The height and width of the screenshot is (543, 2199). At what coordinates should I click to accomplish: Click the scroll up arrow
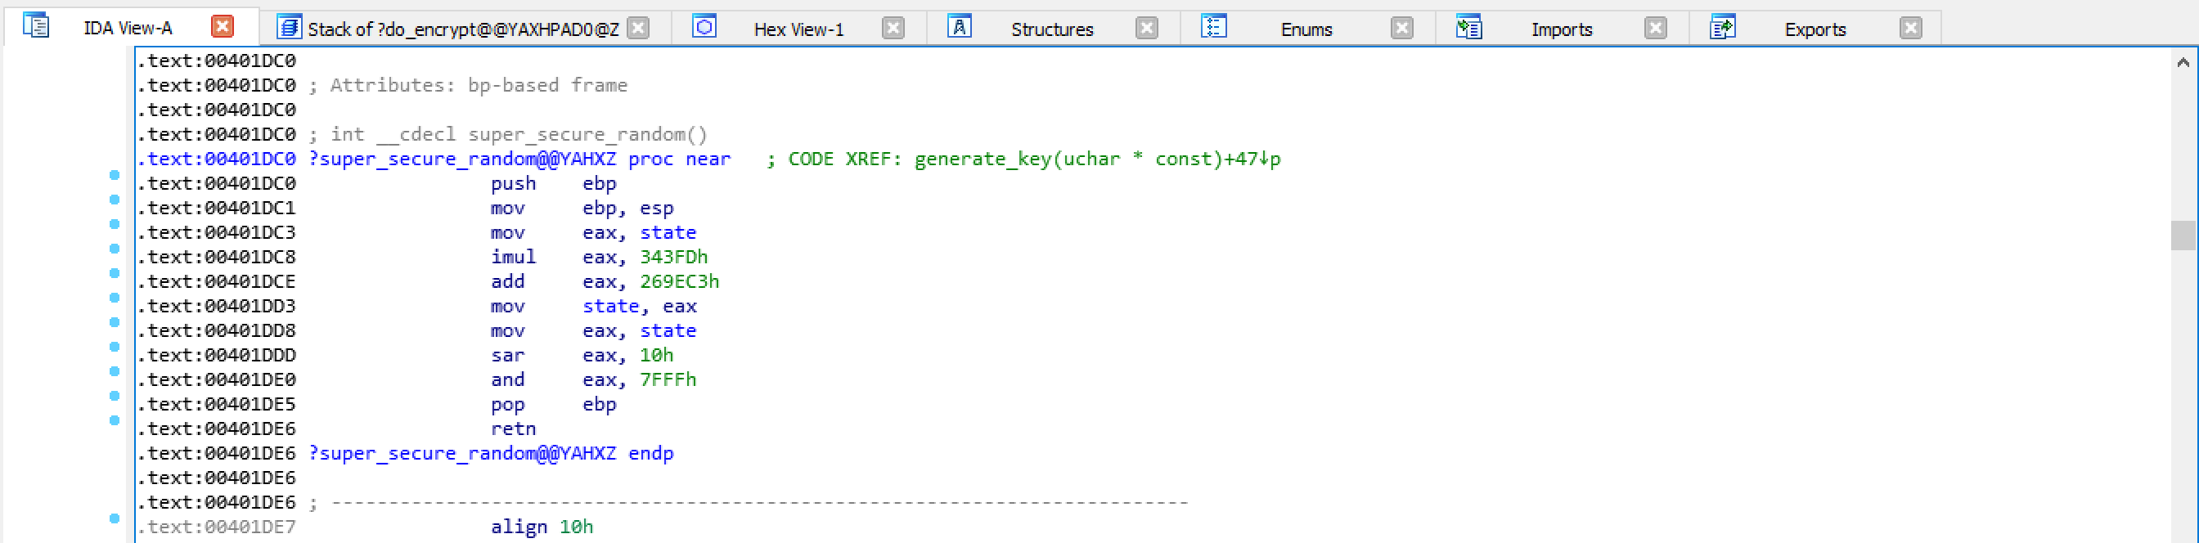pyautogui.click(x=2183, y=61)
